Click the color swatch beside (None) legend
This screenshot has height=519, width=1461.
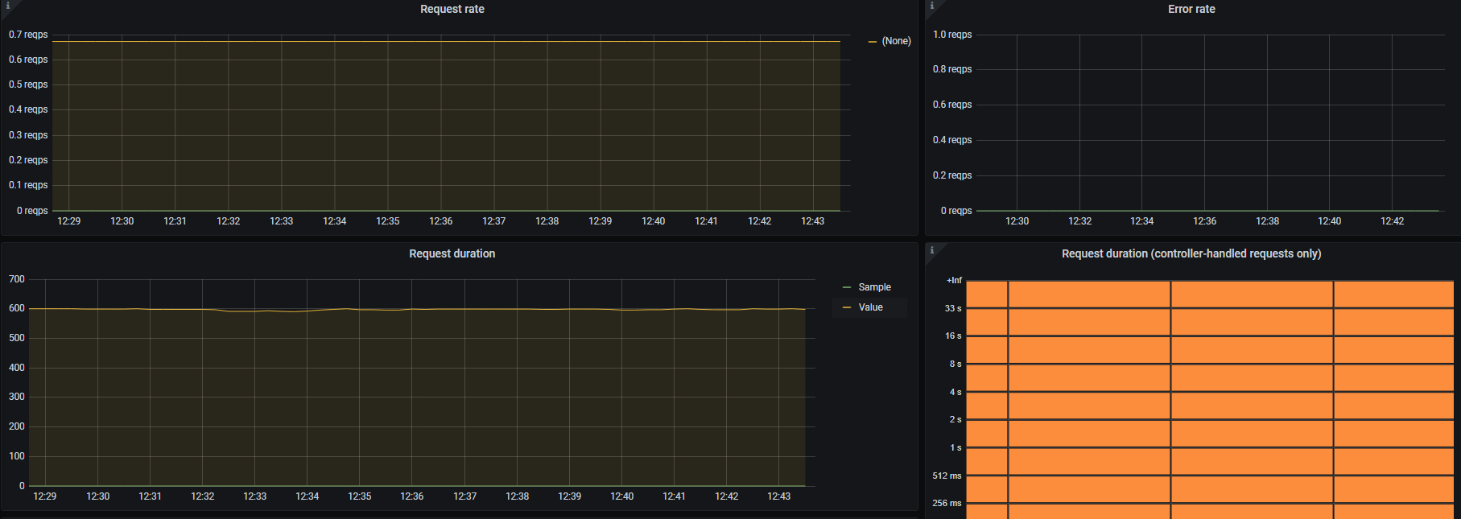[873, 41]
